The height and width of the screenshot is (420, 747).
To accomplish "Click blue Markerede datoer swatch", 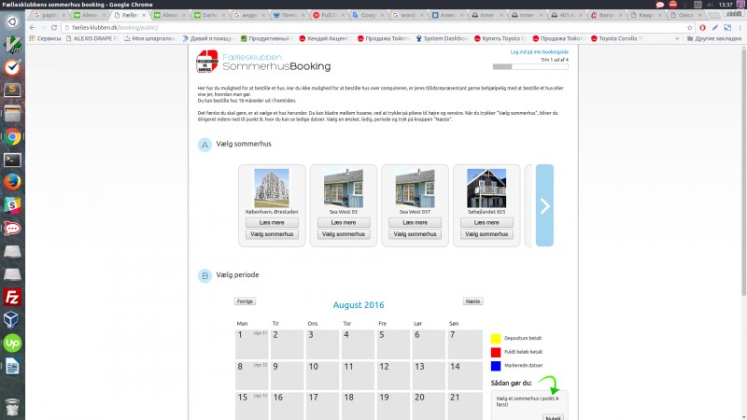I will (496, 366).
